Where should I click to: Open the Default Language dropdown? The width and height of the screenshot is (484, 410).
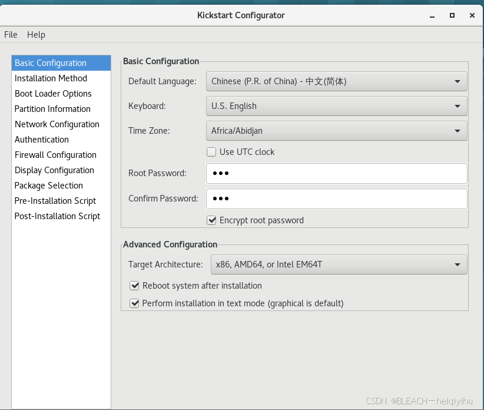[336, 81]
